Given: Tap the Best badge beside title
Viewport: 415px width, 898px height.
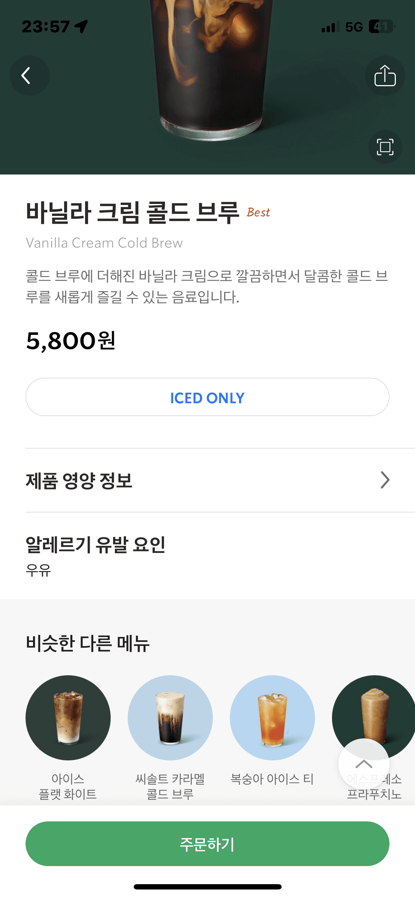Looking at the screenshot, I should pos(258,212).
